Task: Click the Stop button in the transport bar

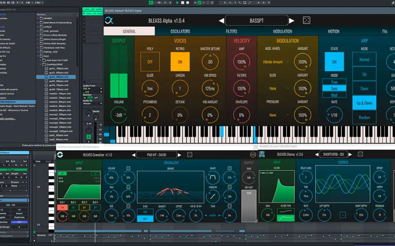Action: [183, 2]
